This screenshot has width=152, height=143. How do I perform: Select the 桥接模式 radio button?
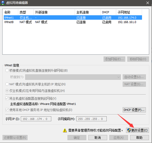[7, 70]
